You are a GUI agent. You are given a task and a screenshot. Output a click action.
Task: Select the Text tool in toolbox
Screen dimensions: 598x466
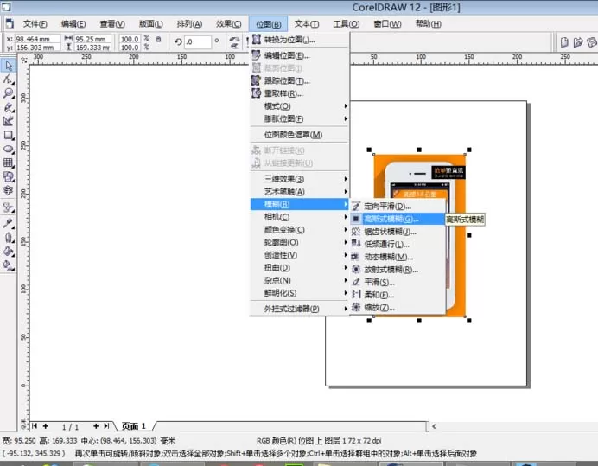(x=9, y=190)
